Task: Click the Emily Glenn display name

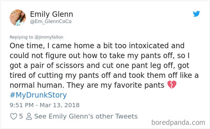Action: (51, 14)
